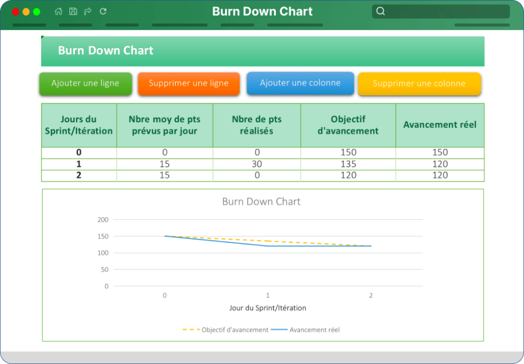This screenshot has height=364, width=524.
Task: Select pts prévus cell of day 0 row
Action: tap(165, 153)
